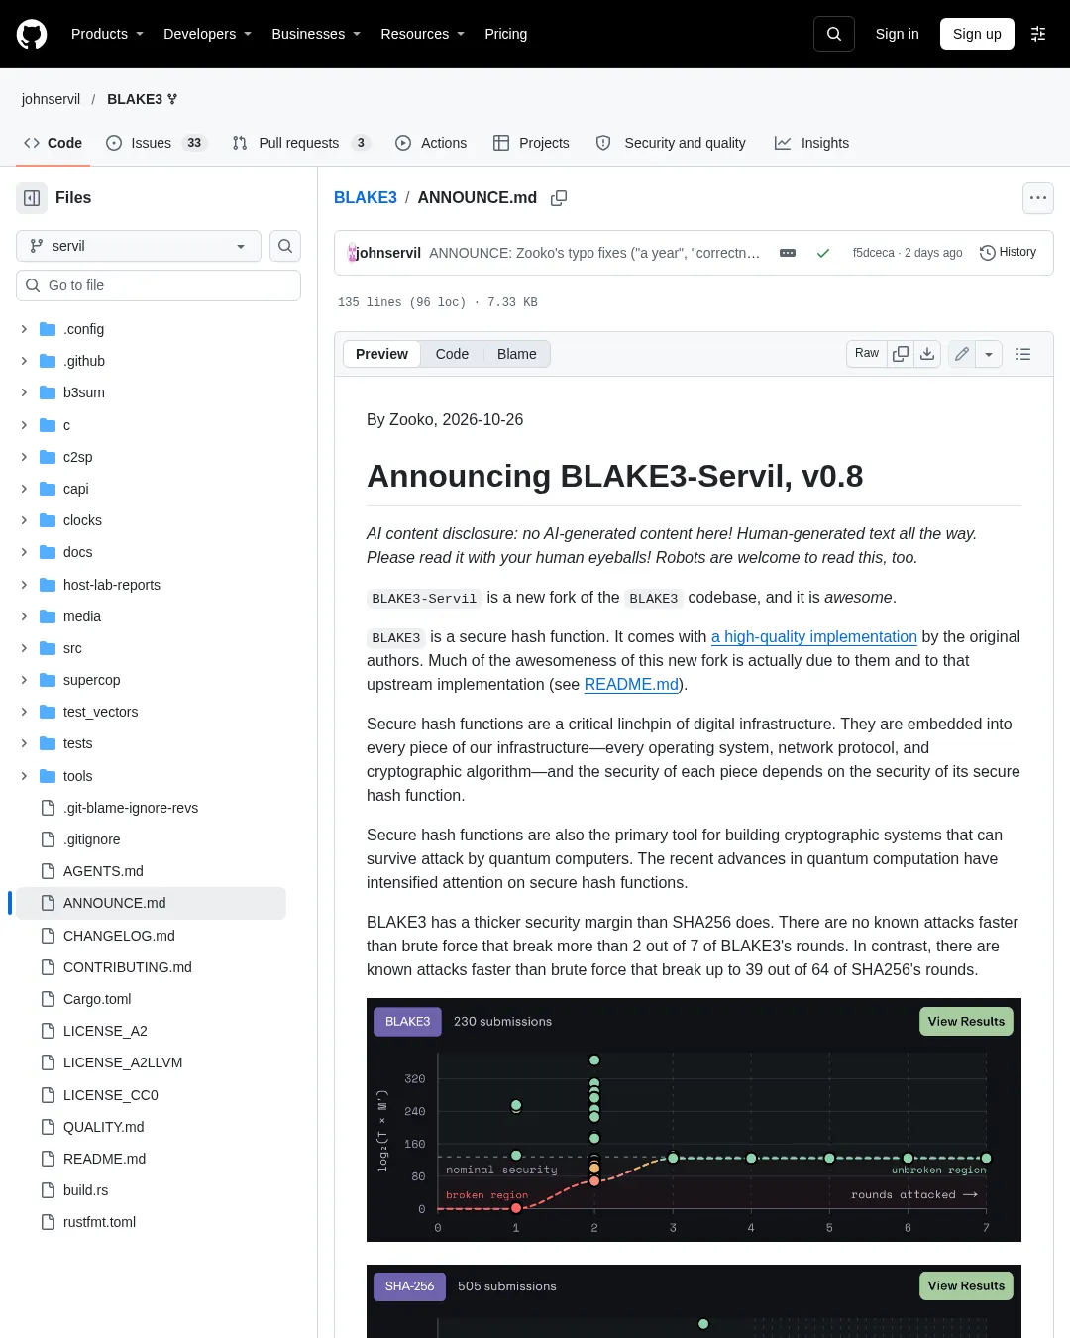This screenshot has width=1070, height=1338.
Task: Expand the test_vectors folder chevron
Action: pyautogui.click(x=24, y=712)
